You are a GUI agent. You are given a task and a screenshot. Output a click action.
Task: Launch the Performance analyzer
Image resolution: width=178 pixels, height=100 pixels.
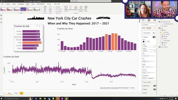81,9
